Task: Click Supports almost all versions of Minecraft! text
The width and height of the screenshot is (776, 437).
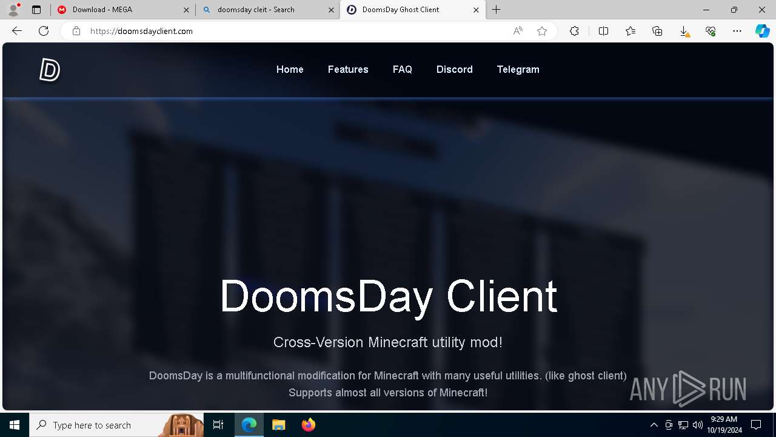Action: (x=388, y=393)
